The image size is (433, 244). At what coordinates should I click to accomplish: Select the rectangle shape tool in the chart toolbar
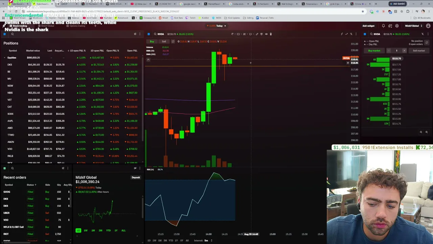pyautogui.click(x=238, y=34)
